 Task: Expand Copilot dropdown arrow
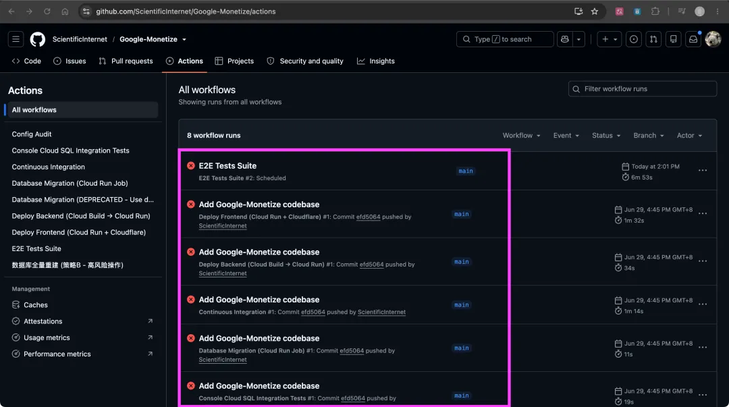point(579,40)
